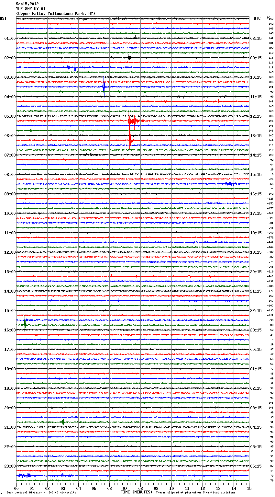
Task: Click the red event spike on the 06:15 trace
Action: pos(130,139)
